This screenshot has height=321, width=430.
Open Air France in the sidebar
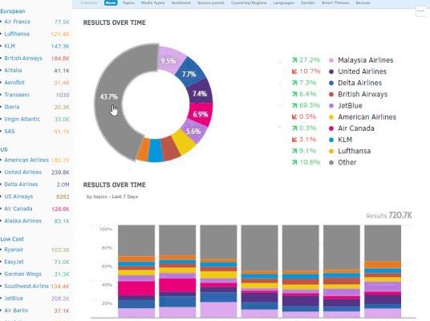pyautogui.click(x=18, y=22)
